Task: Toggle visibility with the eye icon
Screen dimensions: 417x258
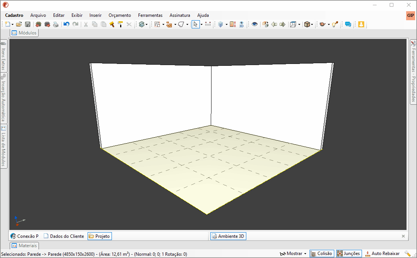Action: click(255, 24)
